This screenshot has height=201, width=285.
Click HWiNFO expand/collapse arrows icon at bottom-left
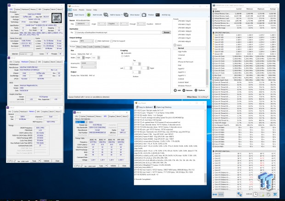tap(215, 194)
